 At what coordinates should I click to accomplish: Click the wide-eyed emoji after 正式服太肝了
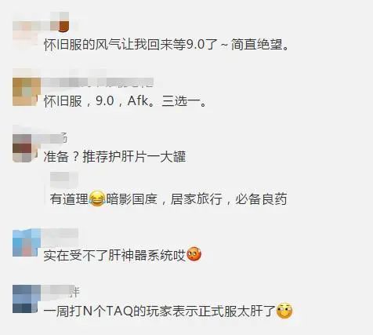[x=284, y=311]
